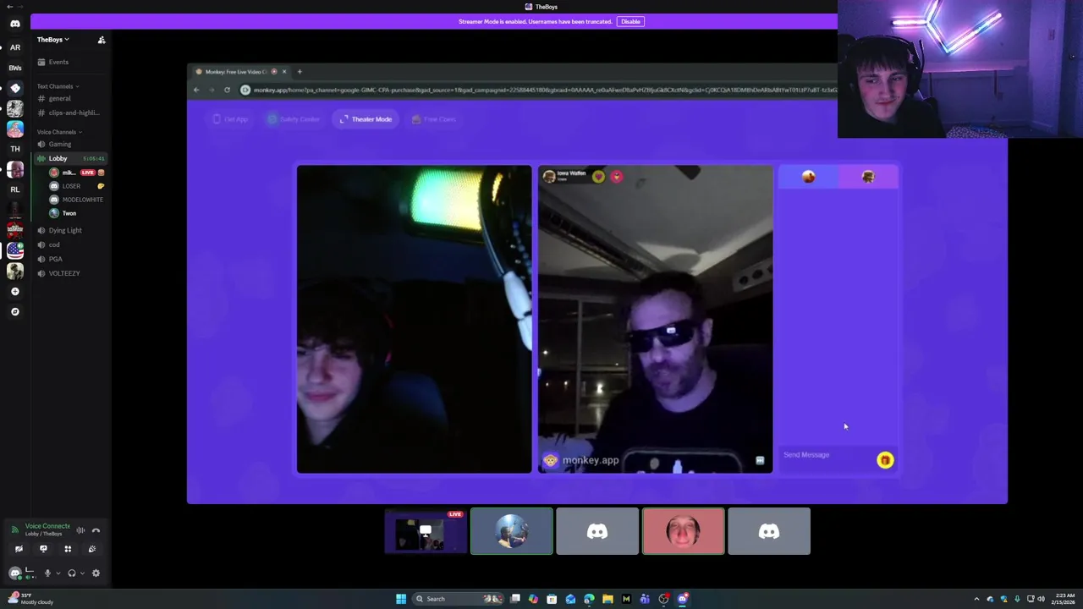Expand TheBoys server menu dropdown
The height and width of the screenshot is (609, 1083).
[x=53, y=40]
